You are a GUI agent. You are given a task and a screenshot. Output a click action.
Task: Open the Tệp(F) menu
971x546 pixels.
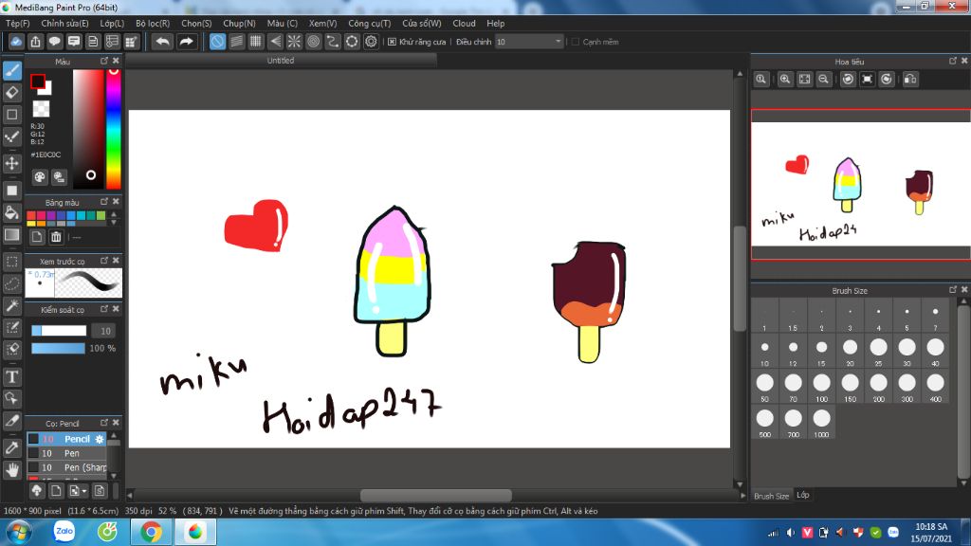(17, 23)
